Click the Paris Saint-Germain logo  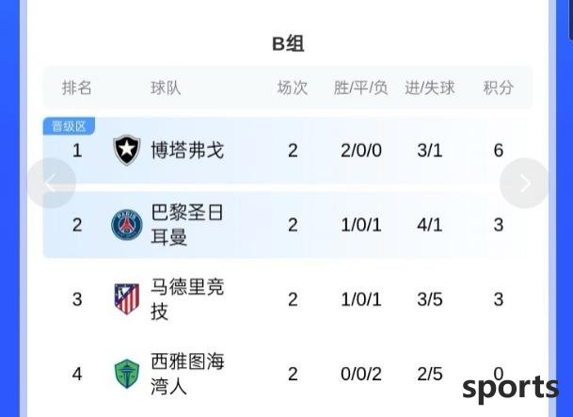[127, 225]
